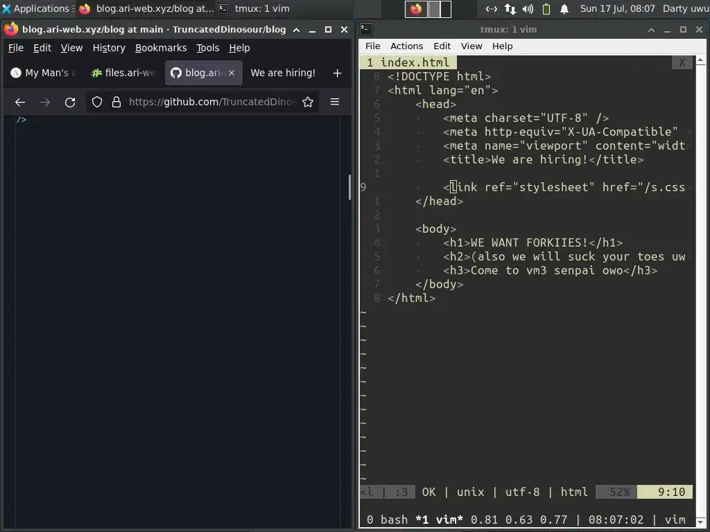Click the clock showing Sun 17 Jul, 08:07

[x=617, y=8]
